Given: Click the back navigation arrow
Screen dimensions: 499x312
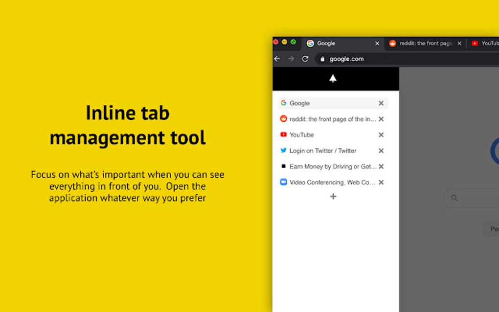Looking at the screenshot, I should point(277,59).
